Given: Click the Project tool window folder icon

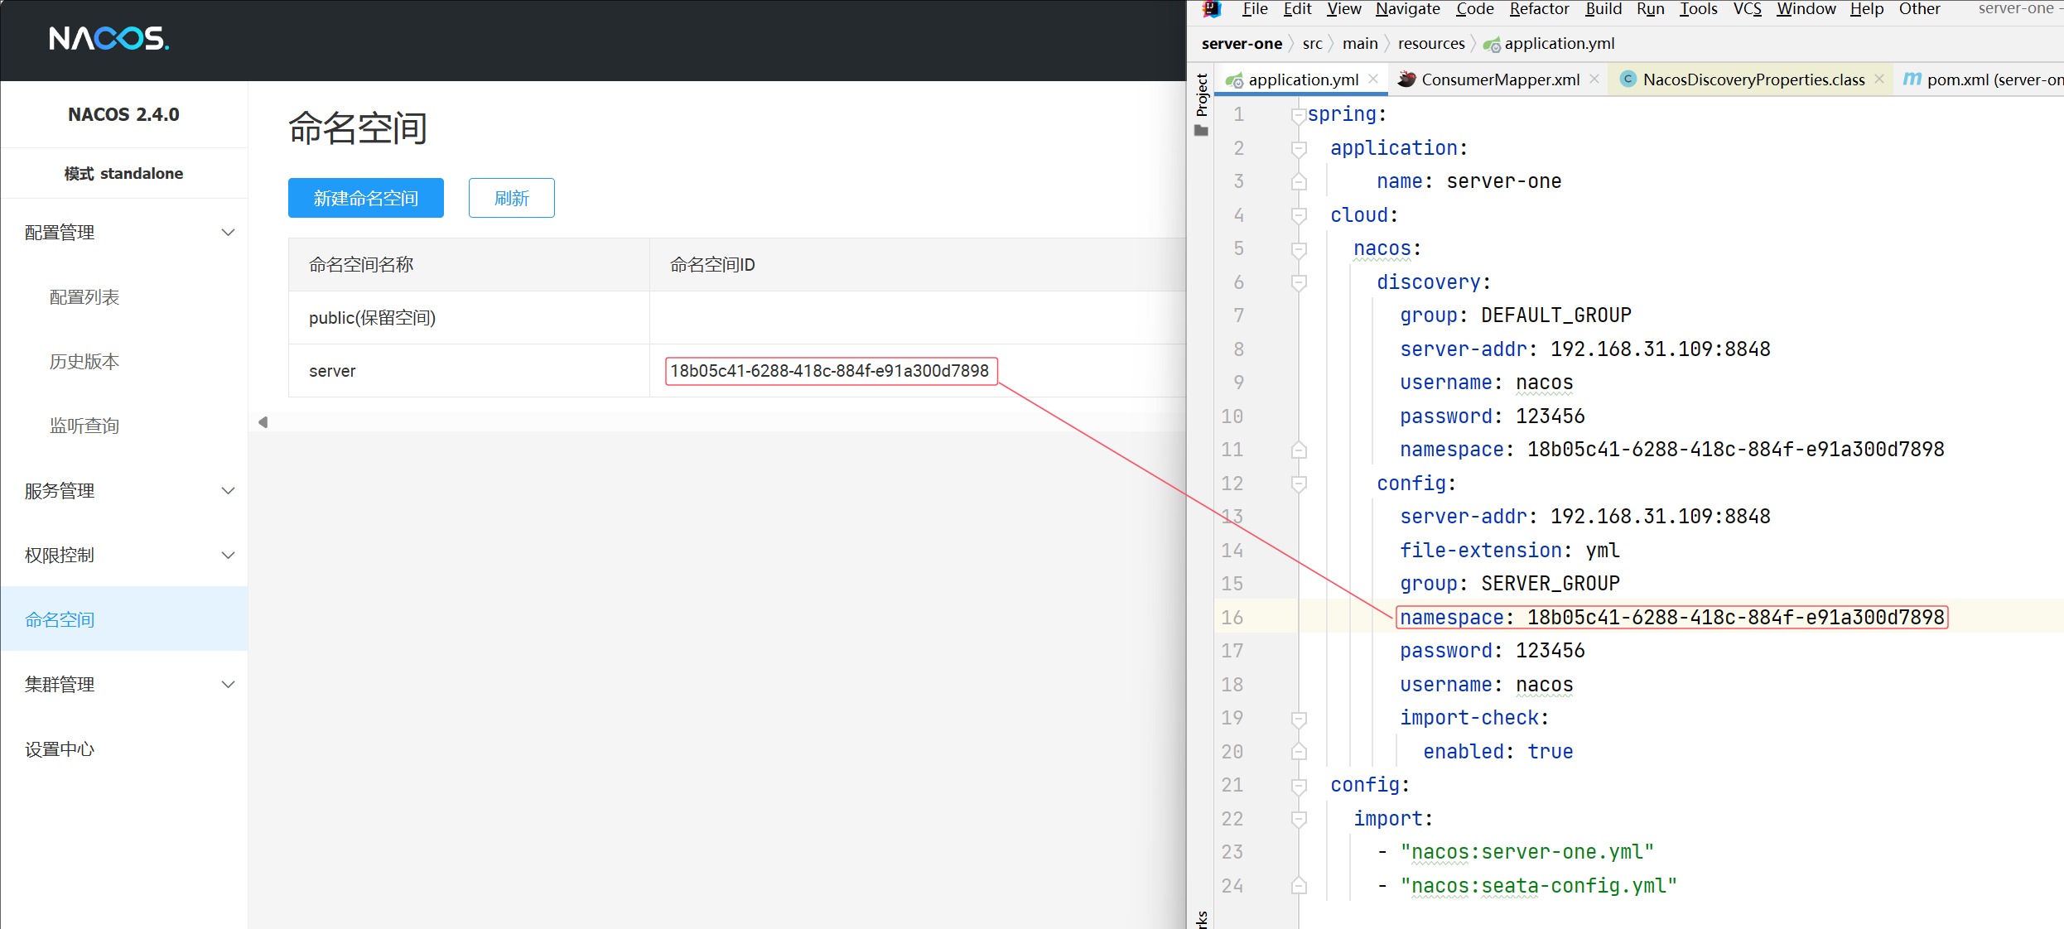Looking at the screenshot, I should click(x=1202, y=131).
